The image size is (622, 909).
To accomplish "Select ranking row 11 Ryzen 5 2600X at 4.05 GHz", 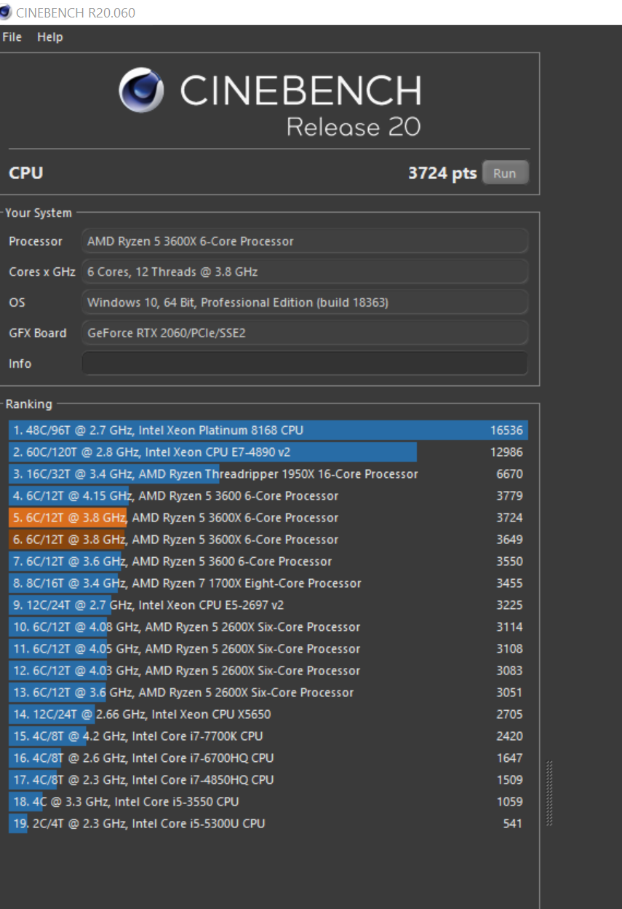I will point(268,649).
